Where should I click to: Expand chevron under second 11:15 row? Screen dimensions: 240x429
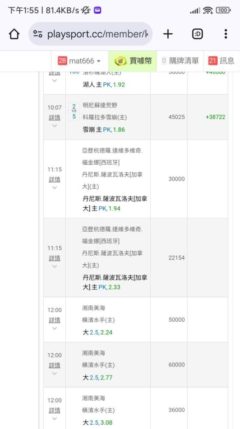55,266
